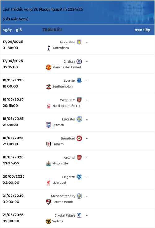Click the West Ham crest

(x=79, y=100)
